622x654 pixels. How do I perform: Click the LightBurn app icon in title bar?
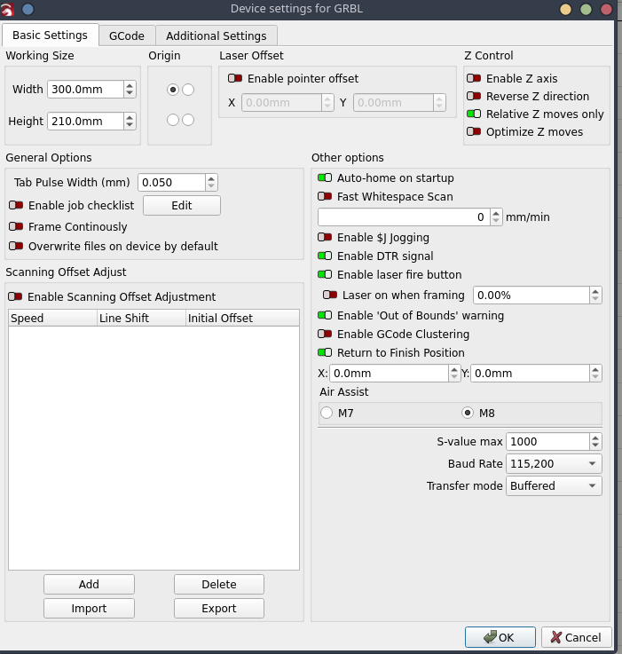click(7, 9)
